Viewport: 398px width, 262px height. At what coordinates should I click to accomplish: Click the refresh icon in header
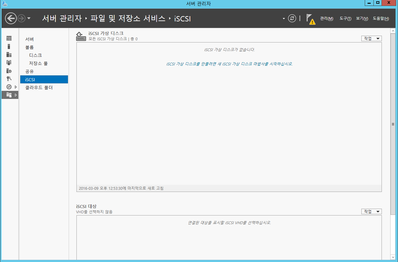(292, 18)
